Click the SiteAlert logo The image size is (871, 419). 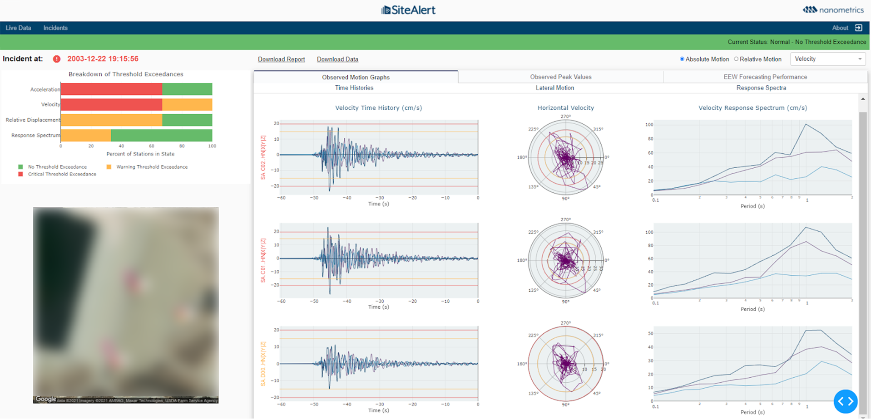408,10
